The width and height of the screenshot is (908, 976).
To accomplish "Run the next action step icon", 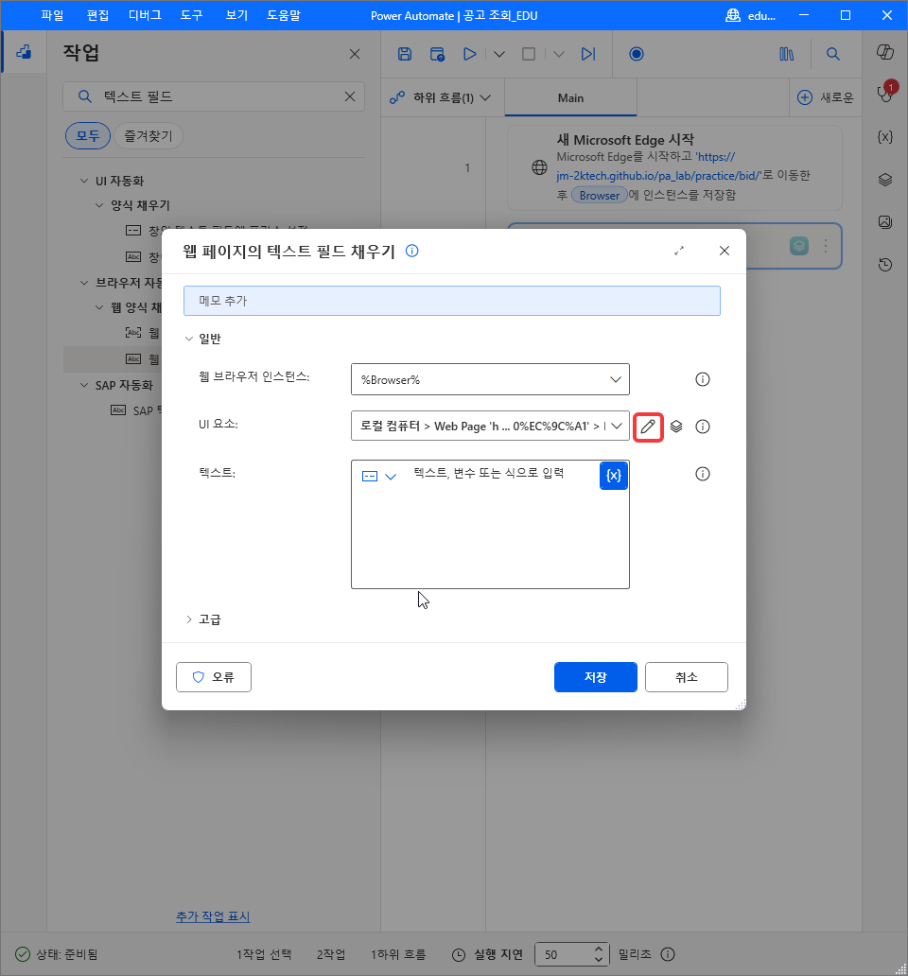I will tap(588, 54).
